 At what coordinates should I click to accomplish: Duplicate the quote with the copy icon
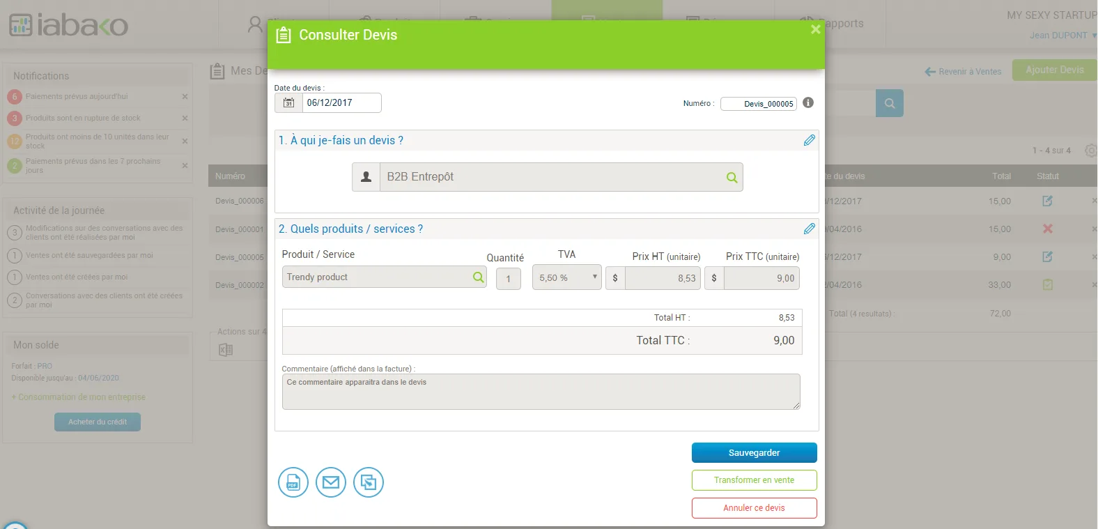click(x=369, y=482)
